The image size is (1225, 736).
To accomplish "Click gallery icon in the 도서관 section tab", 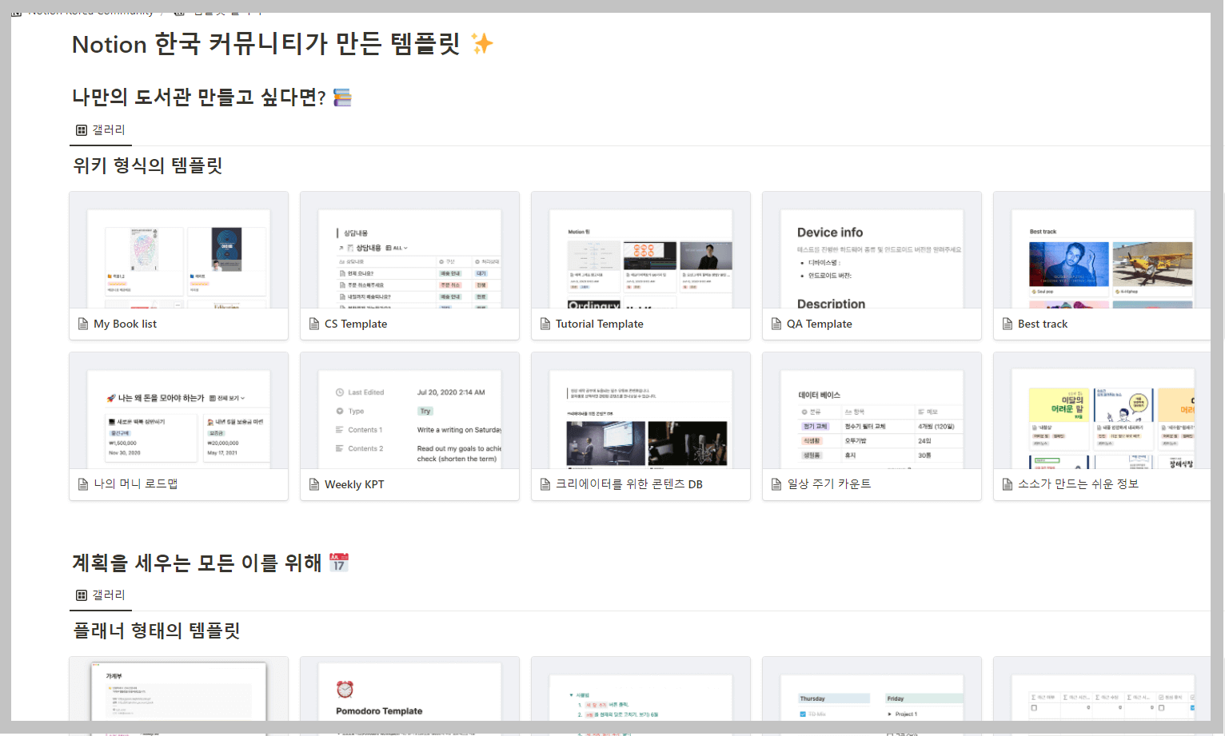I will 82,130.
